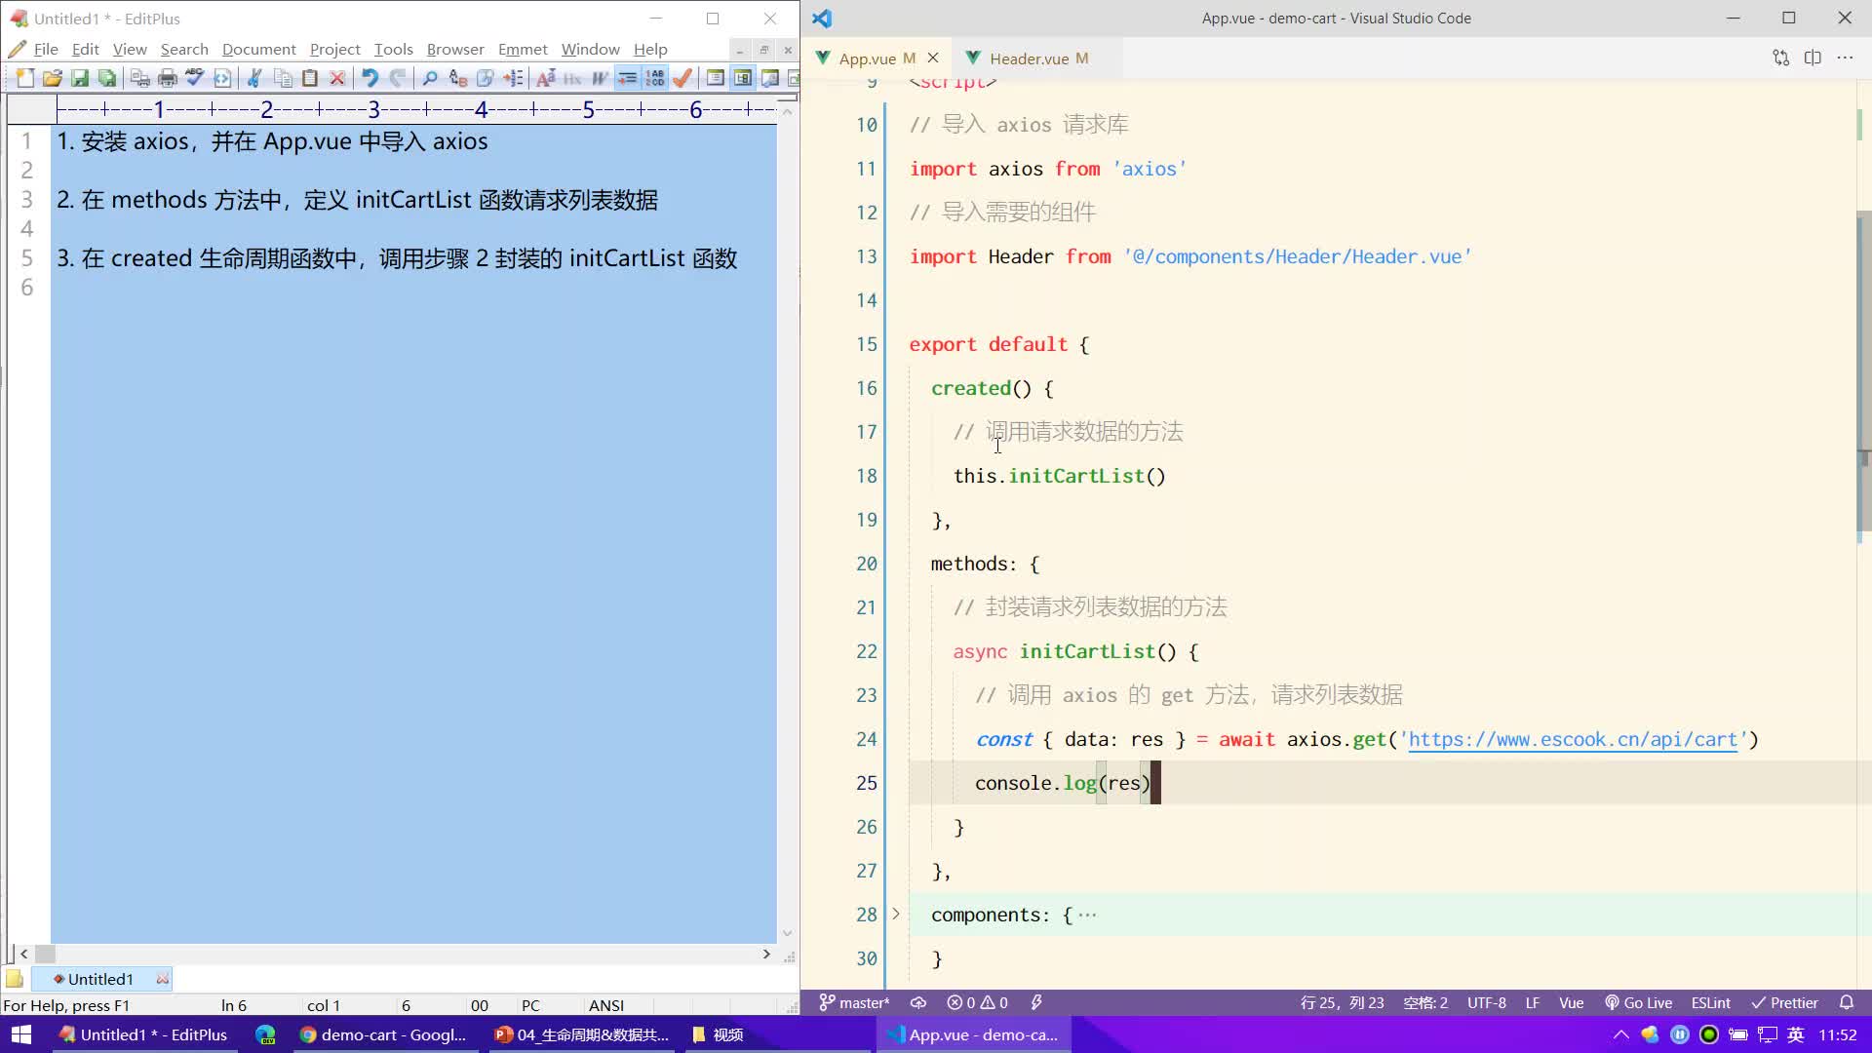Click Go Live button in status bar
The height and width of the screenshot is (1053, 1872).
[1638, 1002]
